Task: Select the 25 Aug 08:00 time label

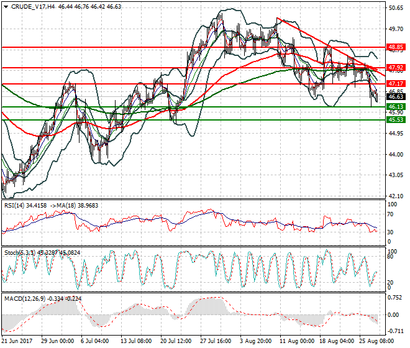Action: (x=376, y=341)
